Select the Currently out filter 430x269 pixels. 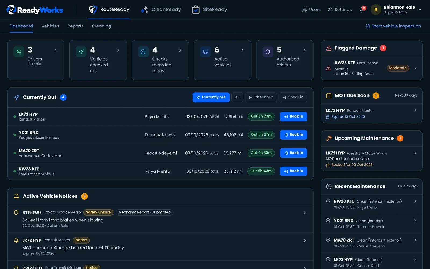[x=211, y=97]
